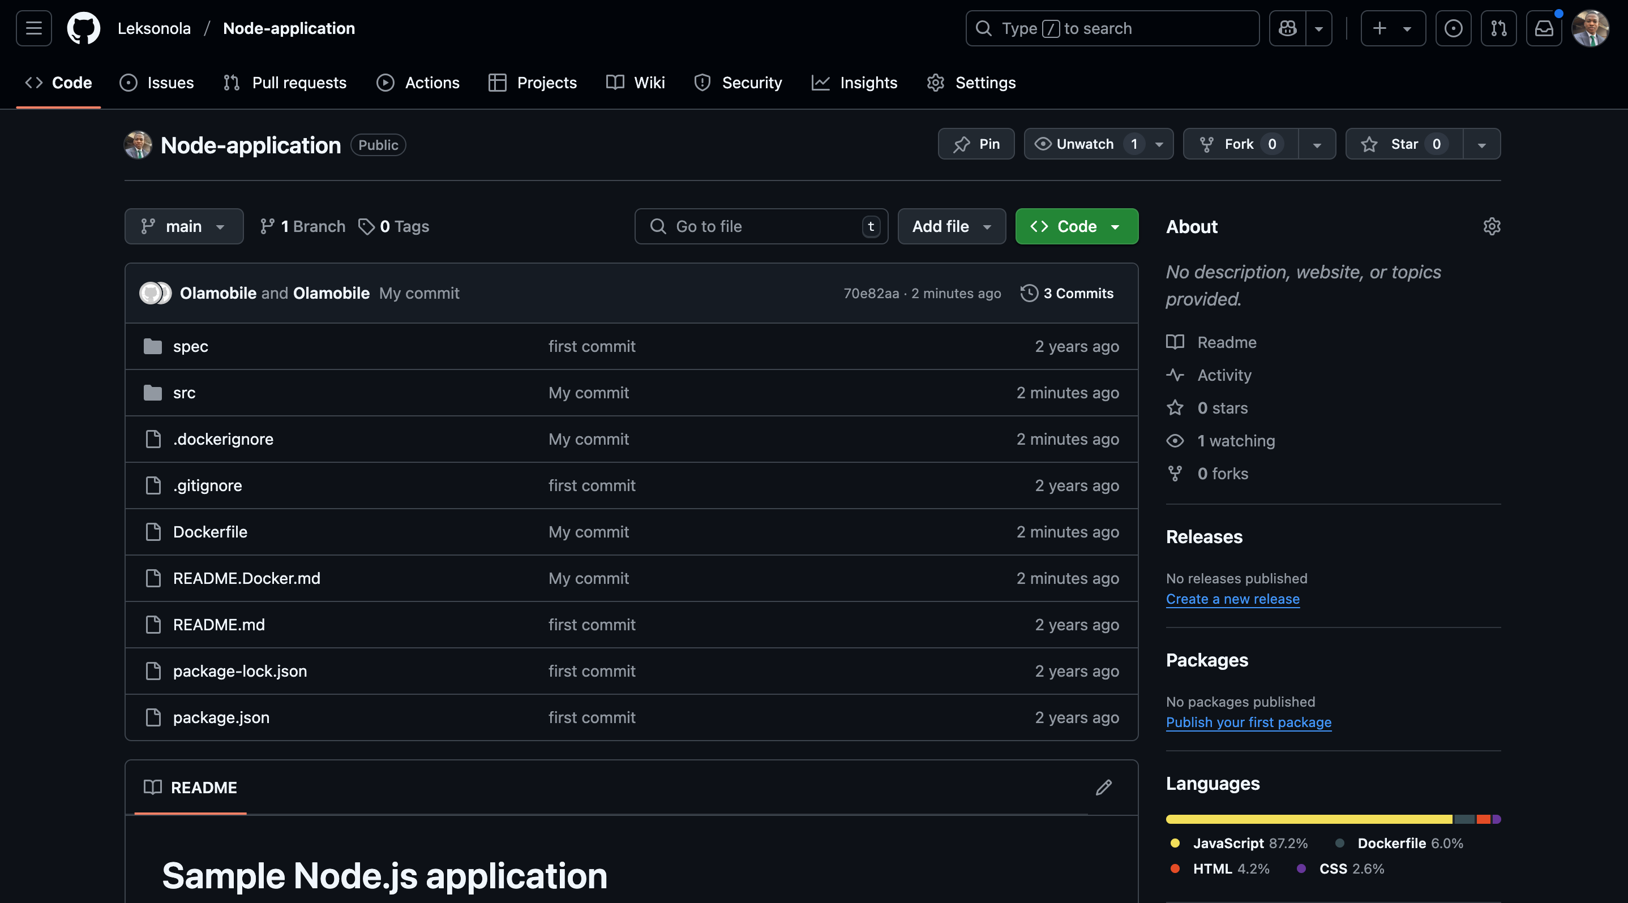Switch to the Pull requests tab

(x=285, y=83)
